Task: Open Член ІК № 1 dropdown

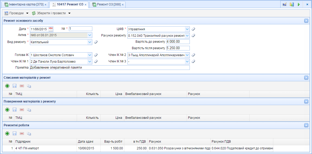Action: pos(90,61)
